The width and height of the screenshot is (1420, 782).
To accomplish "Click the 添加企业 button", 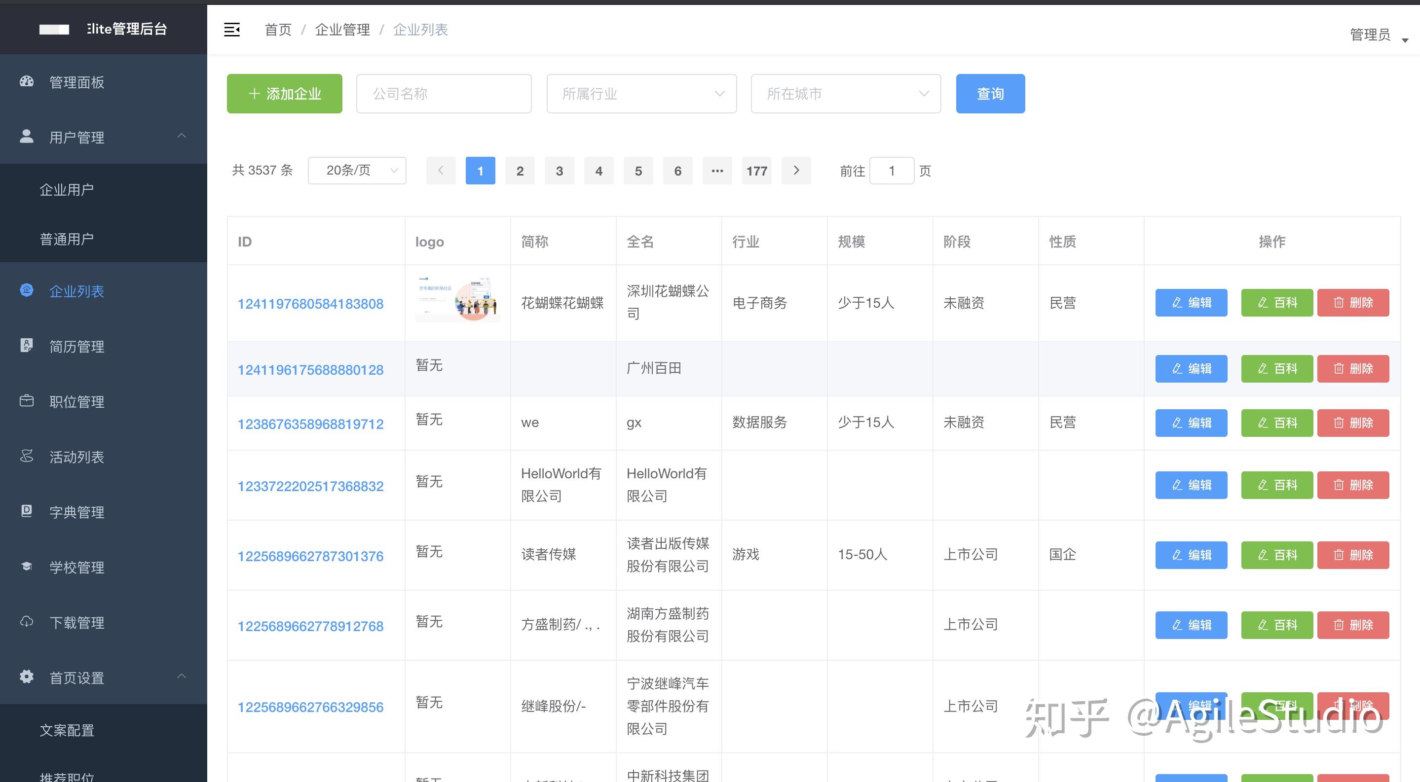I will point(284,94).
